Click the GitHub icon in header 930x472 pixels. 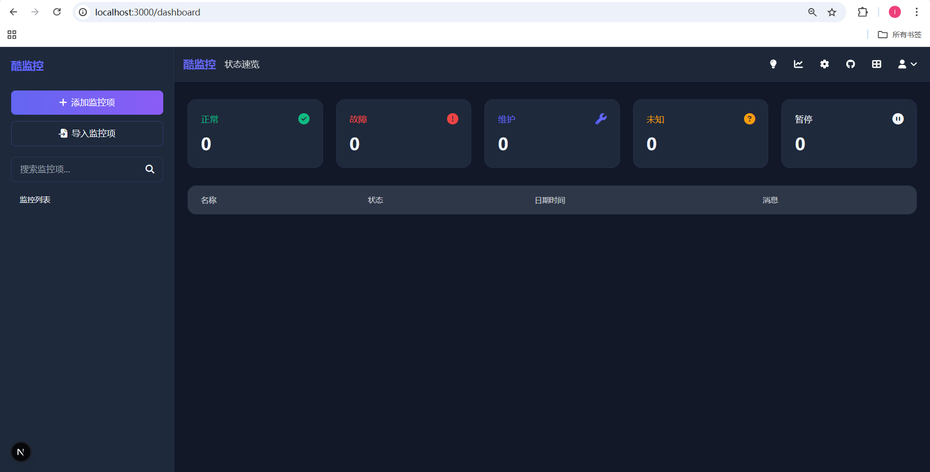pyautogui.click(x=851, y=64)
